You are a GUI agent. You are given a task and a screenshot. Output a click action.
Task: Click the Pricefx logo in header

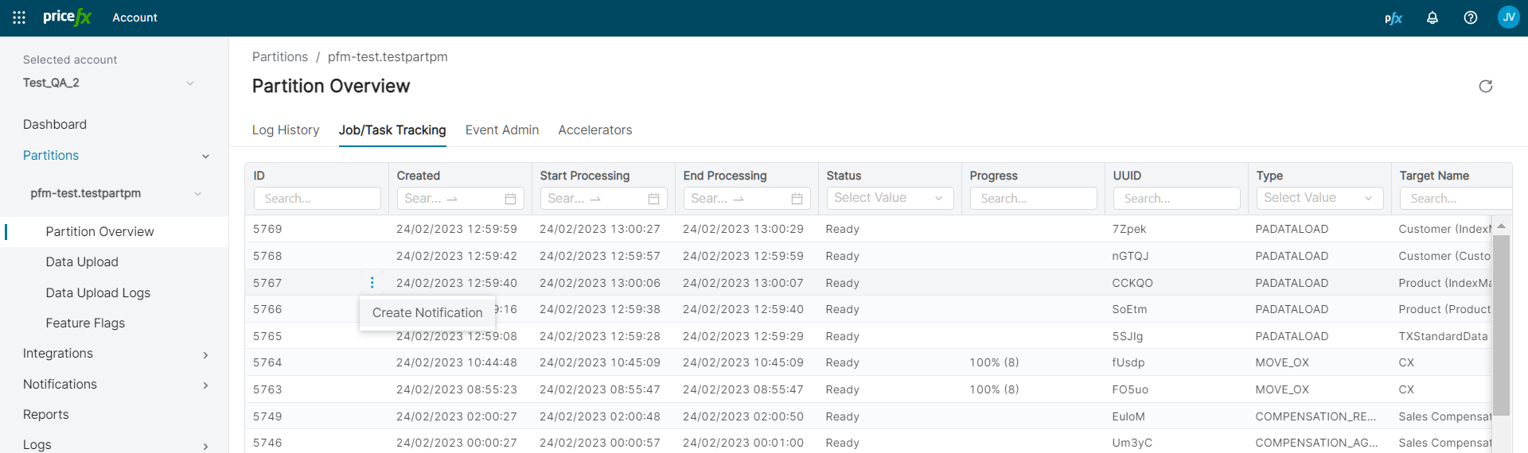68,17
